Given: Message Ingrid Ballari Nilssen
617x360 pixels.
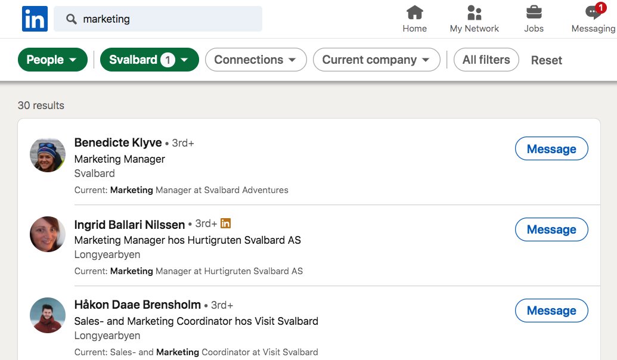Looking at the screenshot, I should click(x=551, y=229).
